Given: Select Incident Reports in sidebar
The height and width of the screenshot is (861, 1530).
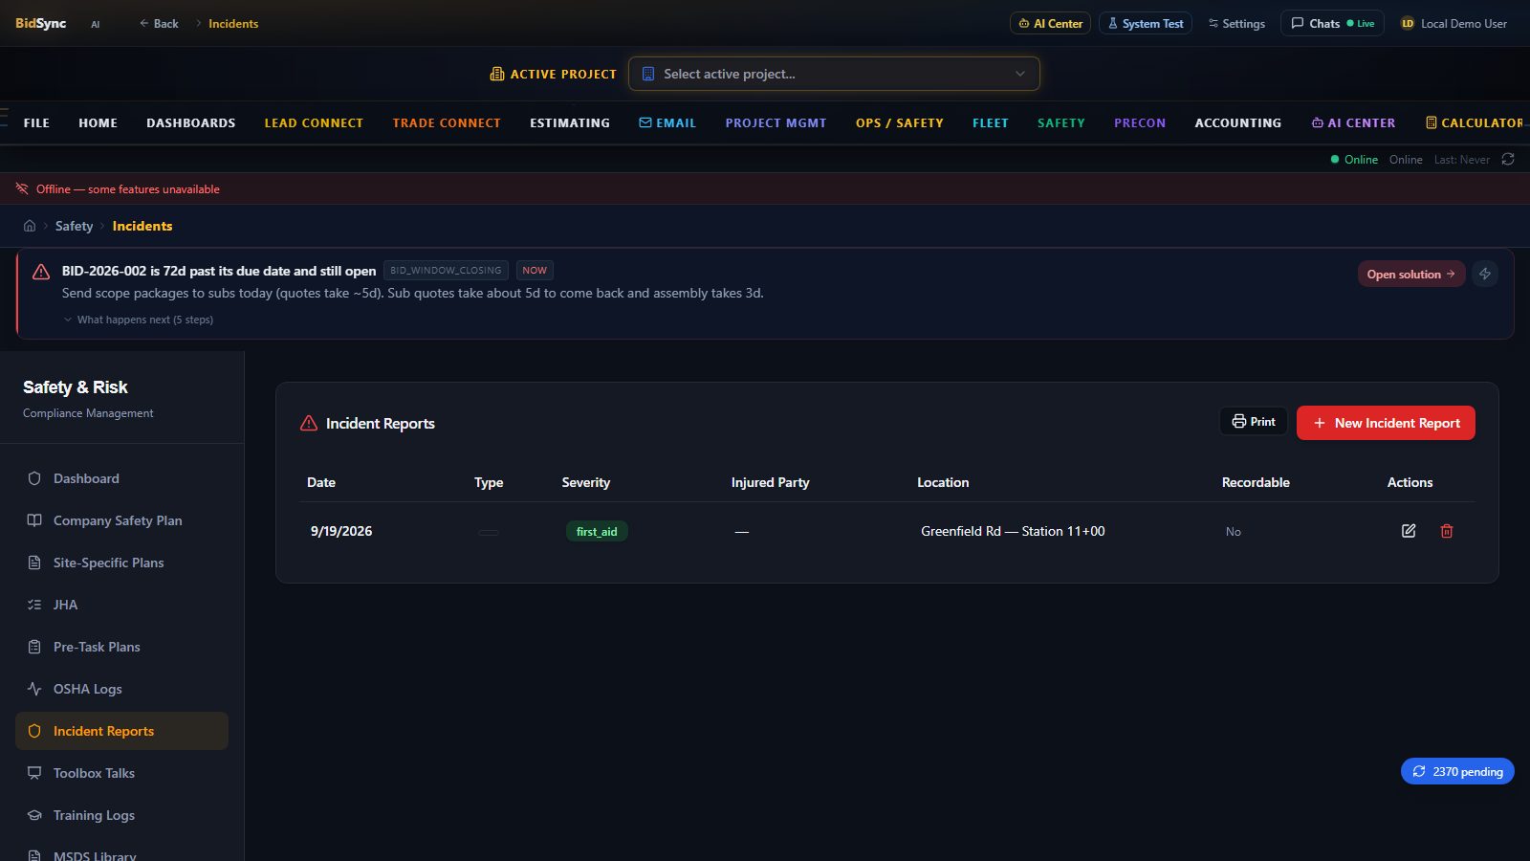Looking at the screenshot, I should coord(122,731).
